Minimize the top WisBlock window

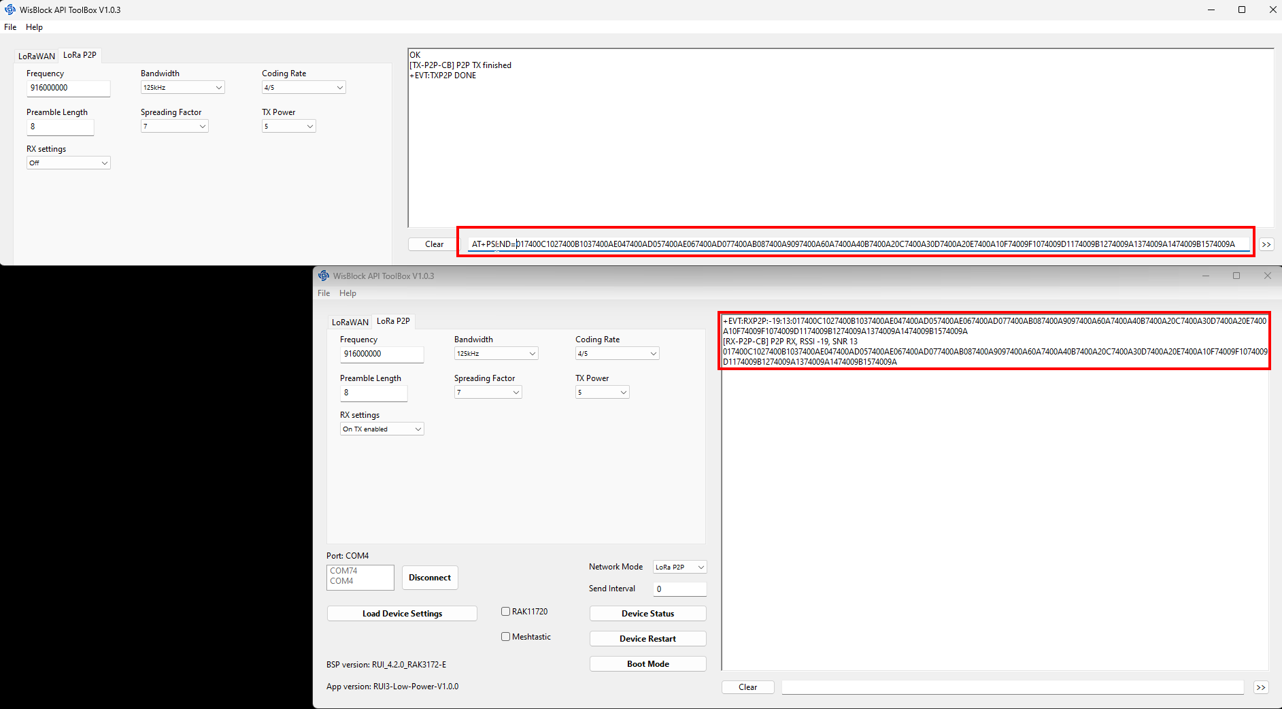[1211, 10]
